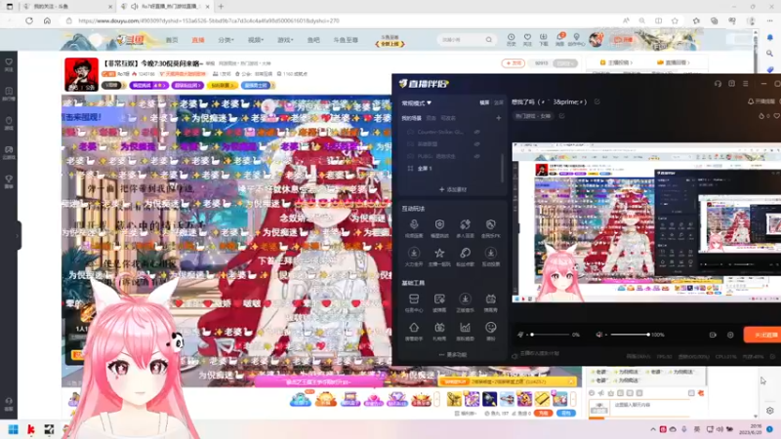
Task: Click 添加素材 to add a source
Action: click(453, 189)
